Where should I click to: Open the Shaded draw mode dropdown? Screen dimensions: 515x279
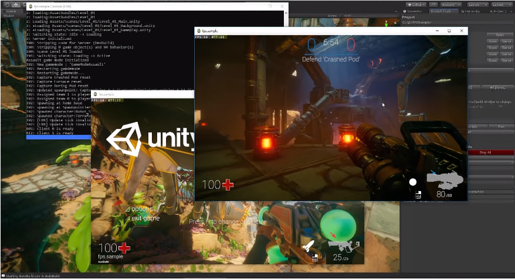coord(9,16)
